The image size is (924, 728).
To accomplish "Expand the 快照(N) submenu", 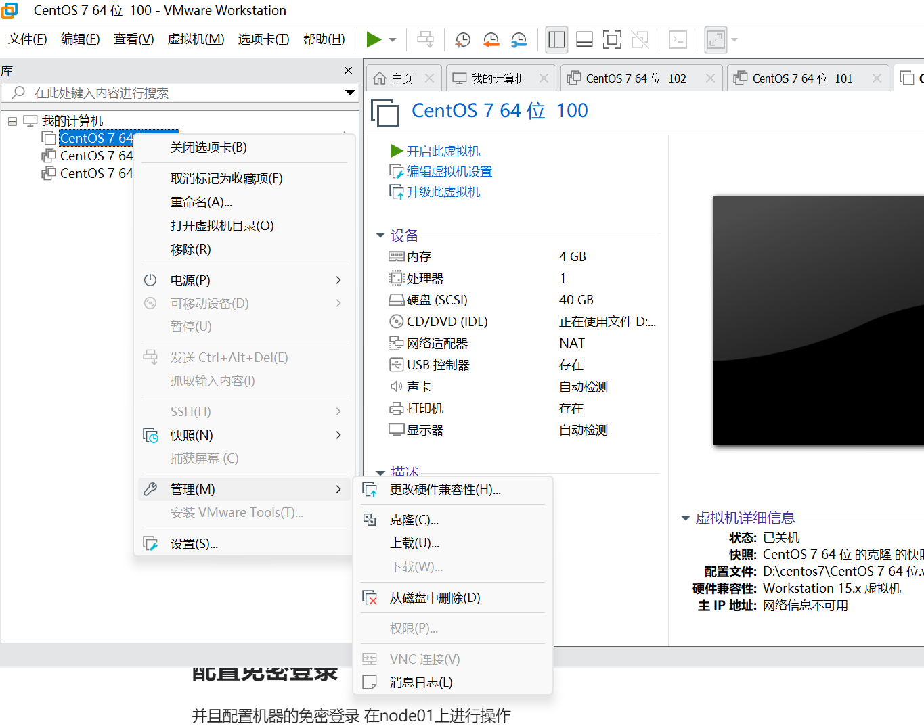I will [x=244, y=435].
